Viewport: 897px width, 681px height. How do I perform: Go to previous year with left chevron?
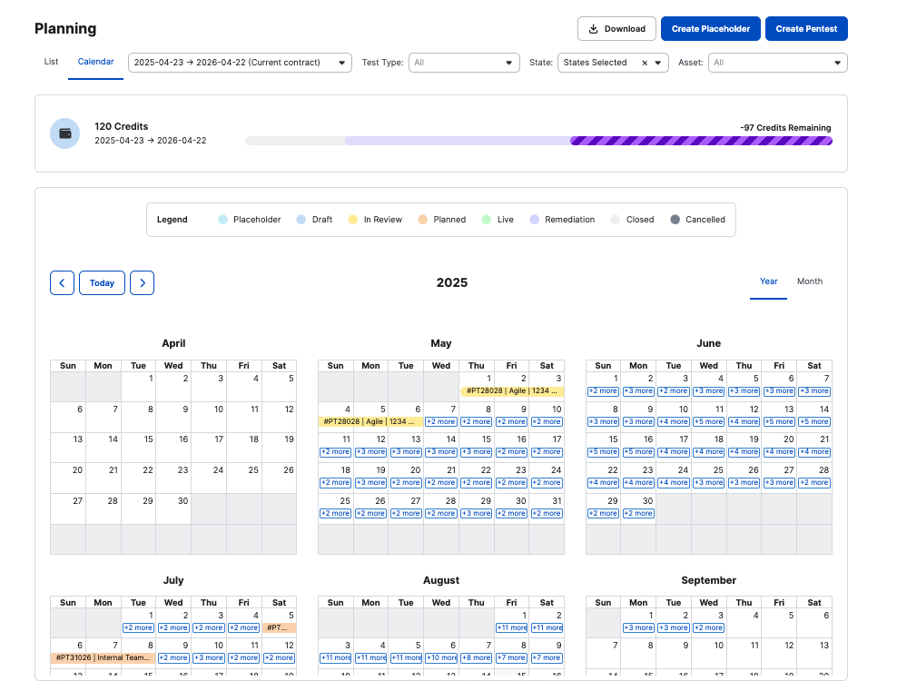[62, 282]
